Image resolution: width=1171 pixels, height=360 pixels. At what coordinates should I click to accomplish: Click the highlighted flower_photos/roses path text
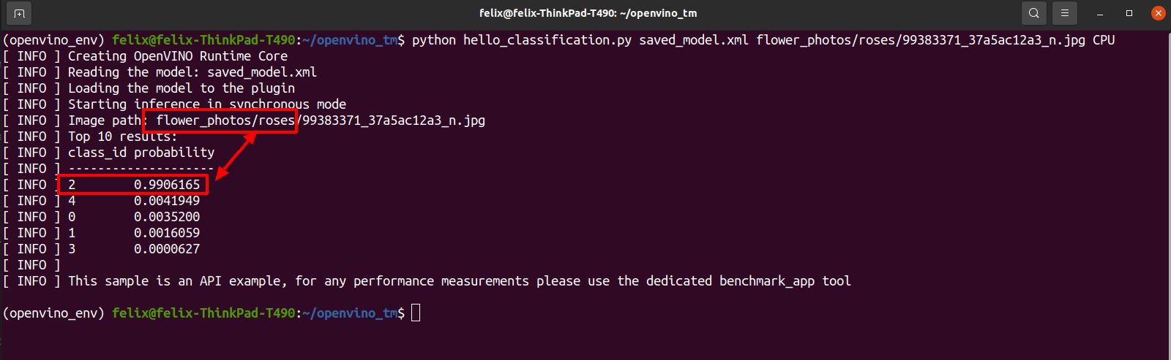coord(225,120)
